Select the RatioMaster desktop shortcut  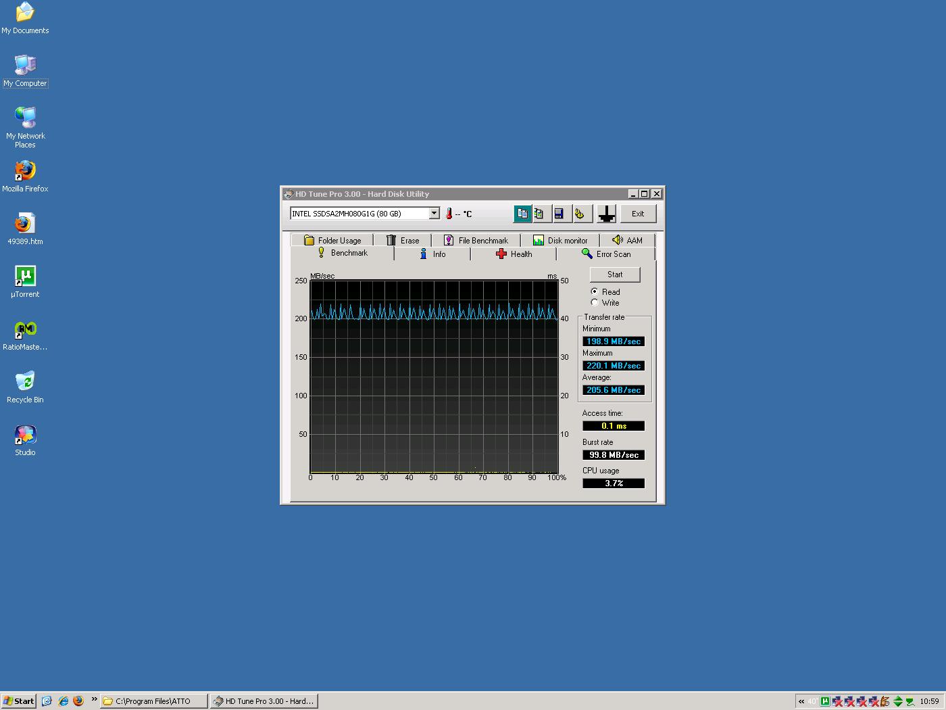pyautogui.click(x=25, y=335)
